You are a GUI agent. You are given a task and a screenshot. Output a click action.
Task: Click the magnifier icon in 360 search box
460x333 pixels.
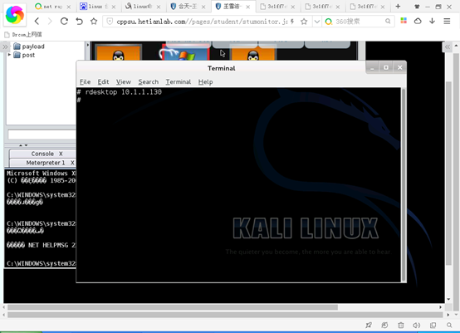click(x=388, y=22)
